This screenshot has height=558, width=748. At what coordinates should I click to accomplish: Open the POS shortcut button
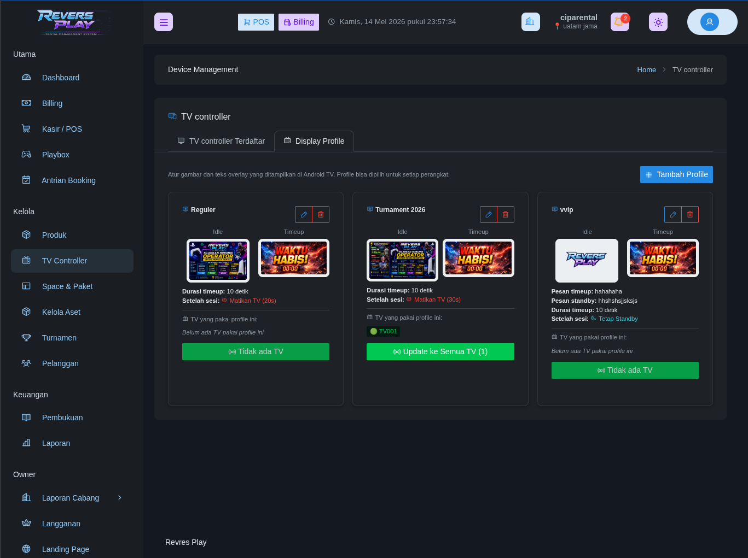tap(256, 22)
